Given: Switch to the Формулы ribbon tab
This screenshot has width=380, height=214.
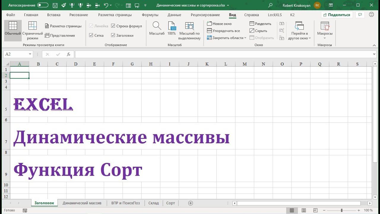Looking at the screenshot, I should [150, 15].
